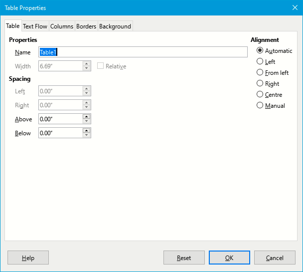Switch to the Text Flow tab

(35, 26)
